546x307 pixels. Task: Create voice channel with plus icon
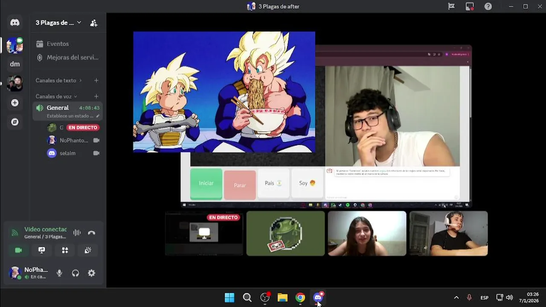tap(96, 96)
